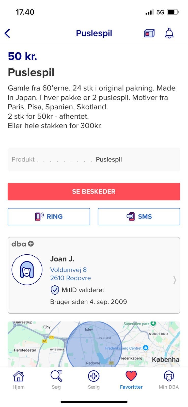The height and width of the screenshot is (407, 188).
Task: Tap the Superkilen park map marker
Action: click(x=153, y=324)
